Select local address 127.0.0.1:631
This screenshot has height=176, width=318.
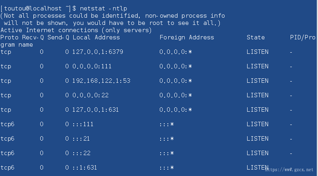point(95,110)
